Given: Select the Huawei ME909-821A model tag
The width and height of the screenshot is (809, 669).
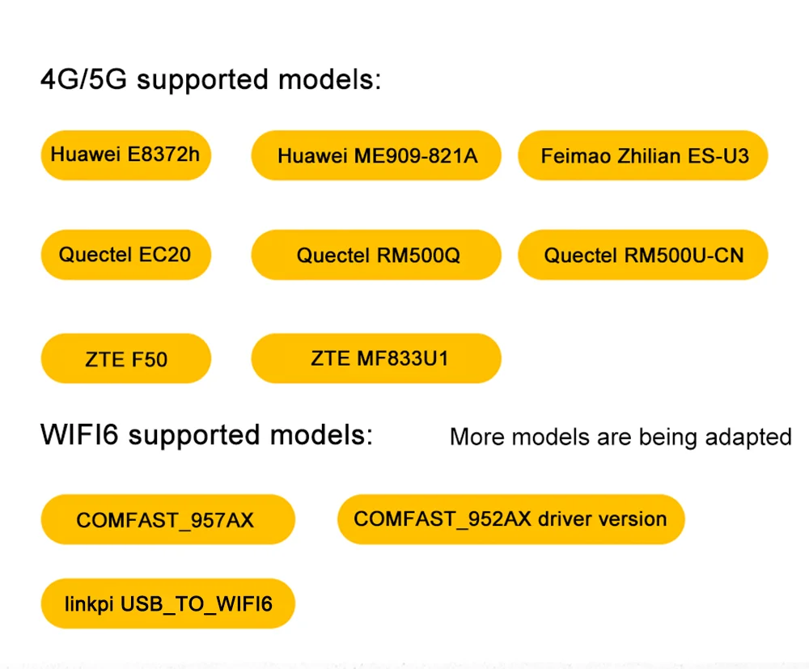Looking at the screenshot, I should [376, 155].
